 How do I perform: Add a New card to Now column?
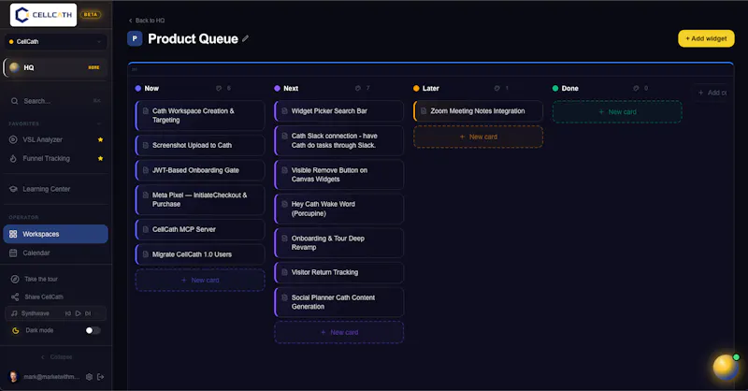(x=200, y=281)
